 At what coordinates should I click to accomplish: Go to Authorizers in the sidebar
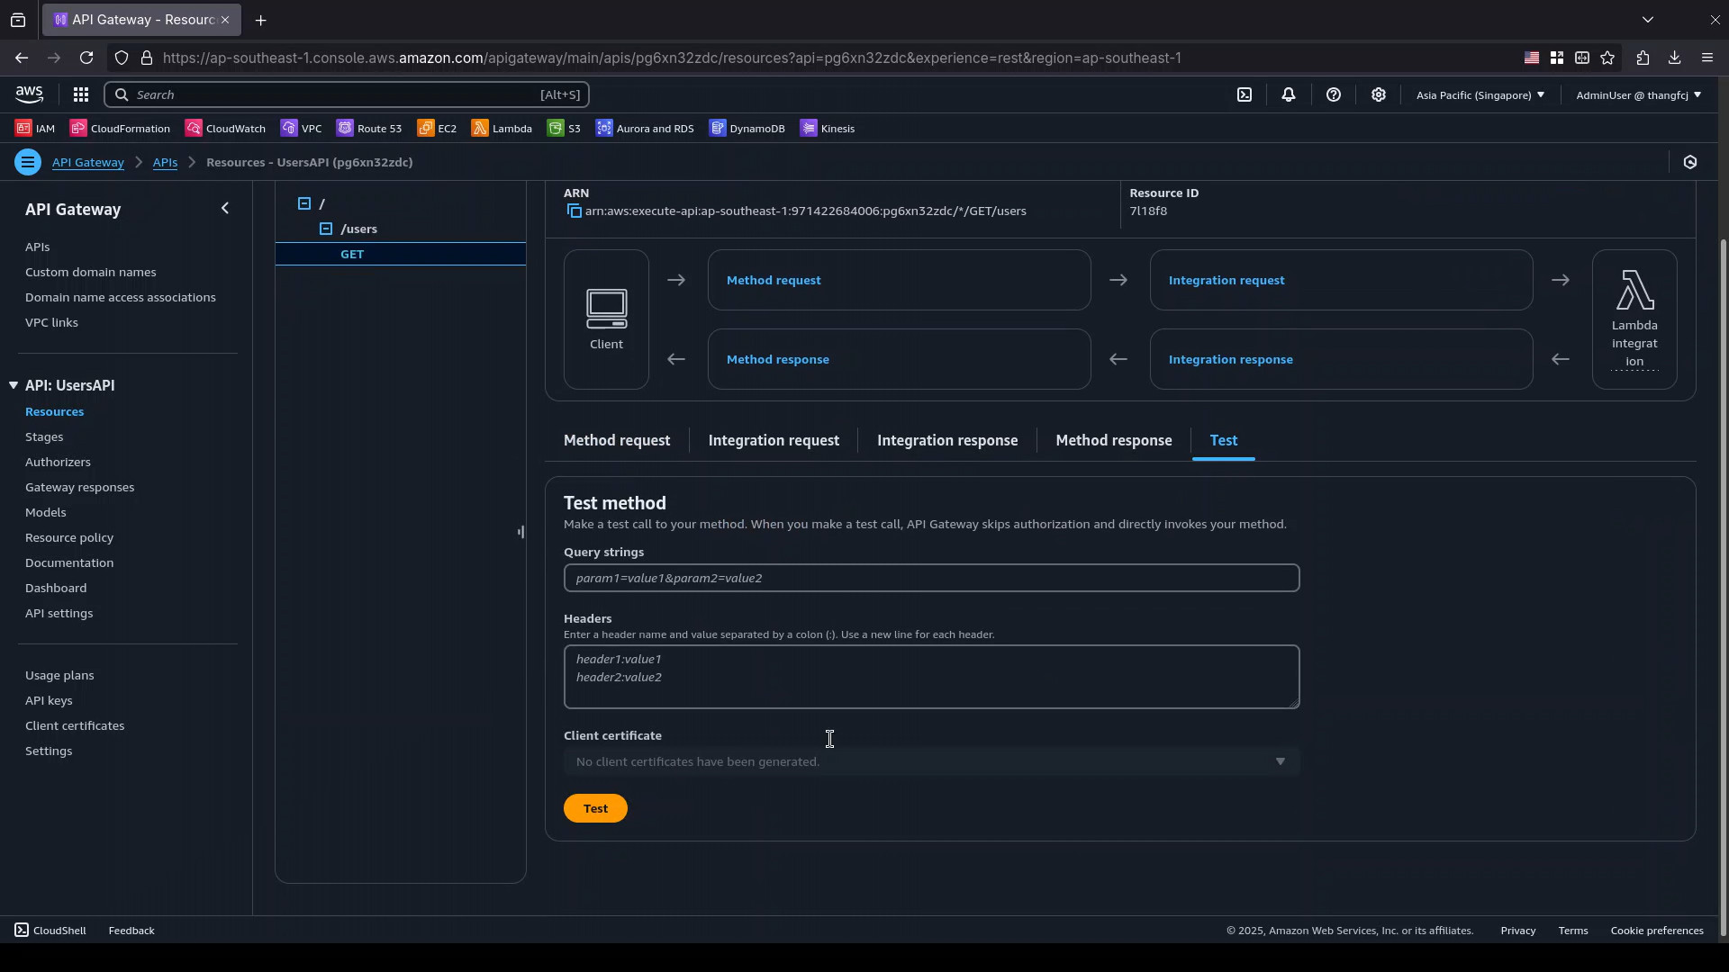(x=58, y=462)
